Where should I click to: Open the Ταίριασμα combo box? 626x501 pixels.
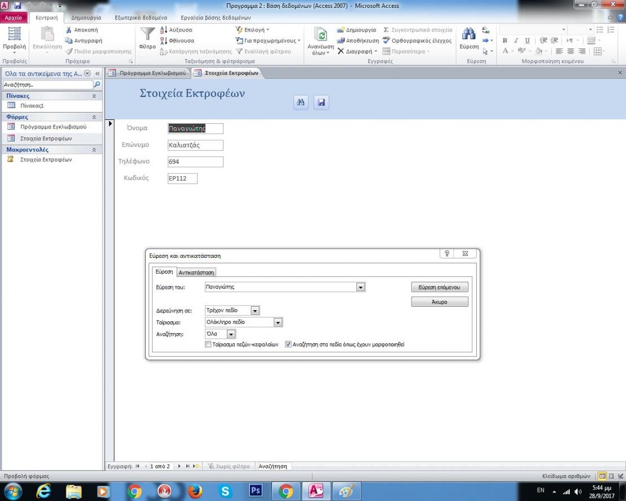[x=244, y=322]
